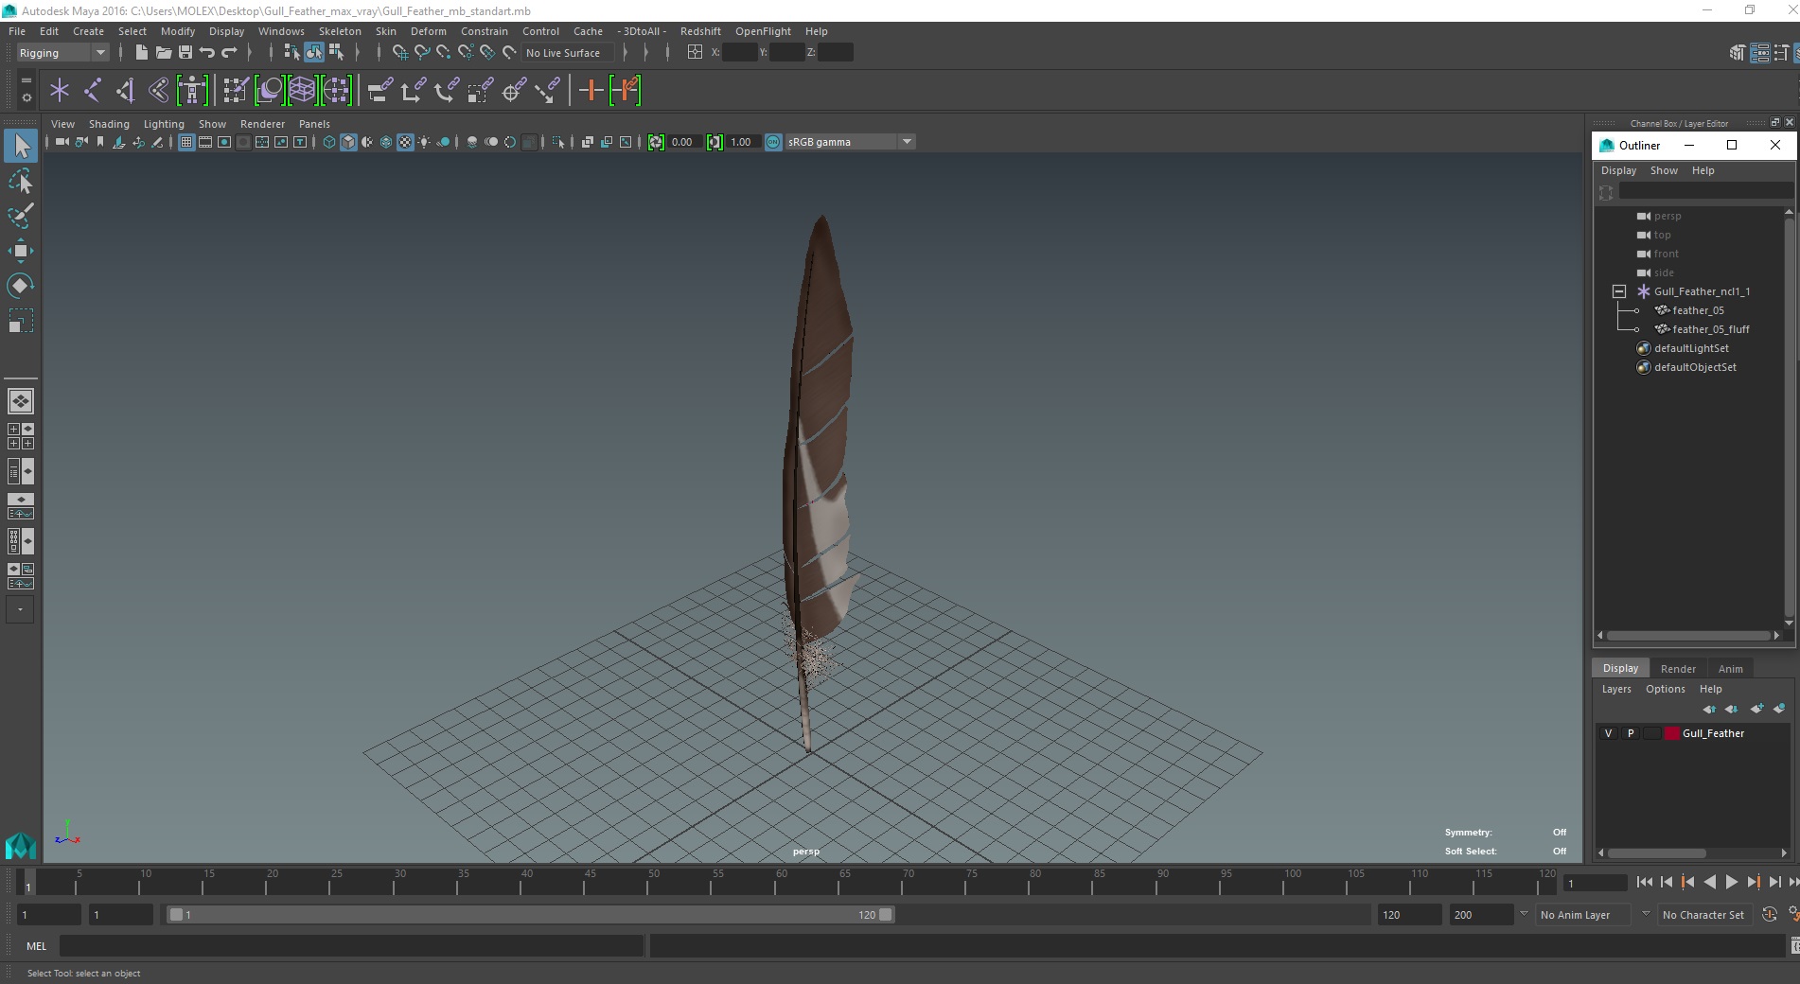Select the Locator shelf icon

point(60,90)
